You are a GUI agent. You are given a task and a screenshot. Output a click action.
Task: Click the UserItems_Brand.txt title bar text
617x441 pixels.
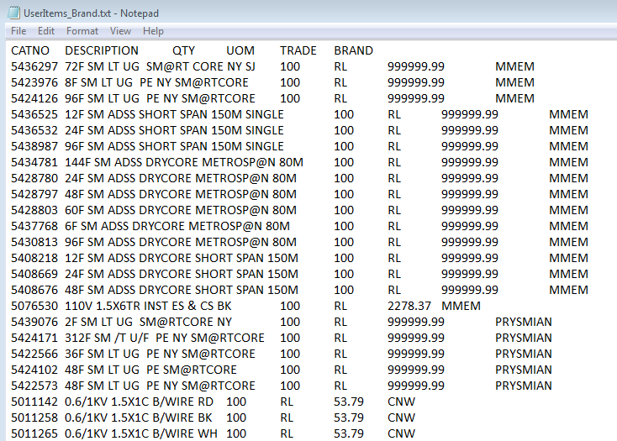91,13
